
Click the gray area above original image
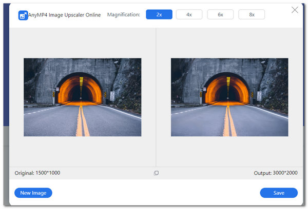(x=82, y=43)
